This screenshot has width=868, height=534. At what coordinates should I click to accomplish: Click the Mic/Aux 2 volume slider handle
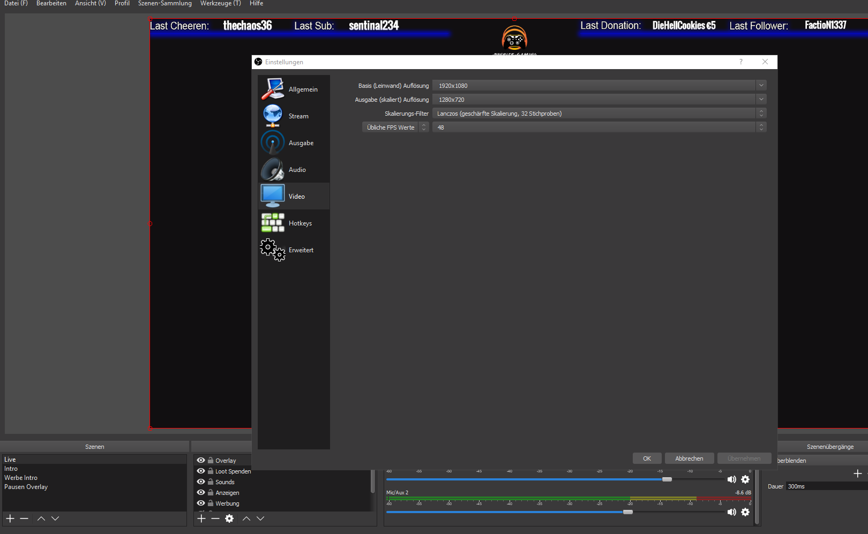point(627,512)
